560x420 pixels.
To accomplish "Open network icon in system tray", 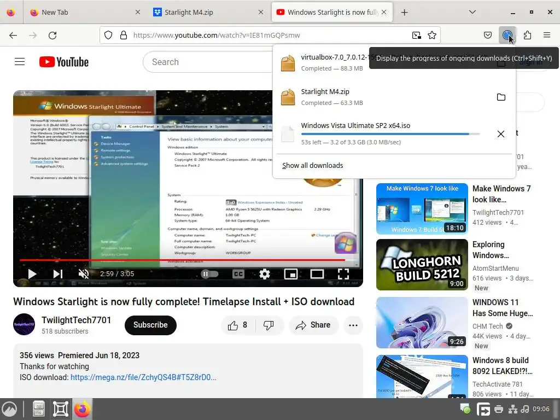I will pyautogui.click(x=512, y=409).
